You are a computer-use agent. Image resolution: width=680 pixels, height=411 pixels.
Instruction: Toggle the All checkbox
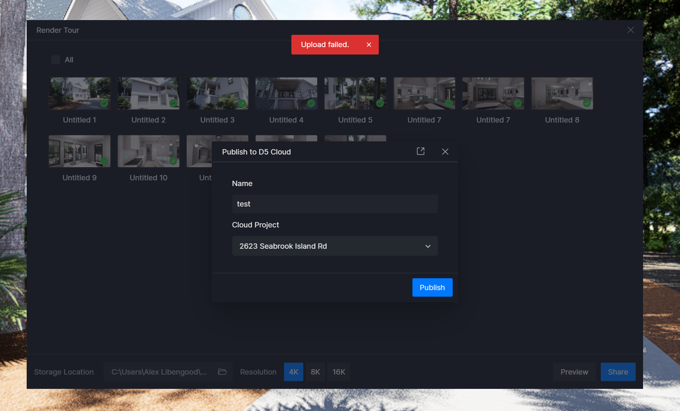(56, 60)
